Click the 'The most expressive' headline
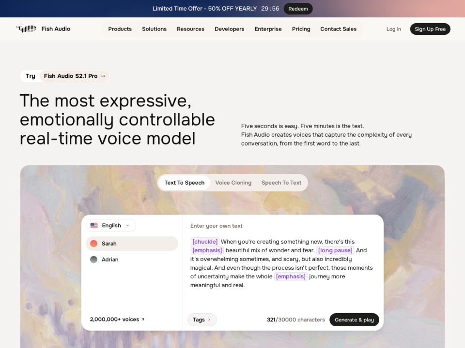 tap(117, 119)
